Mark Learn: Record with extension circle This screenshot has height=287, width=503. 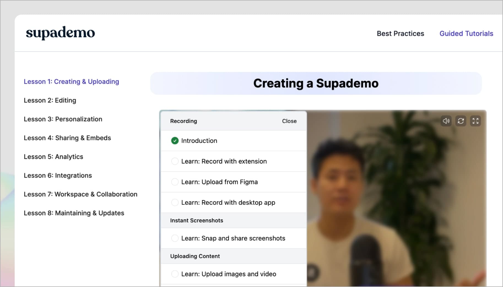tap(175, 161)
